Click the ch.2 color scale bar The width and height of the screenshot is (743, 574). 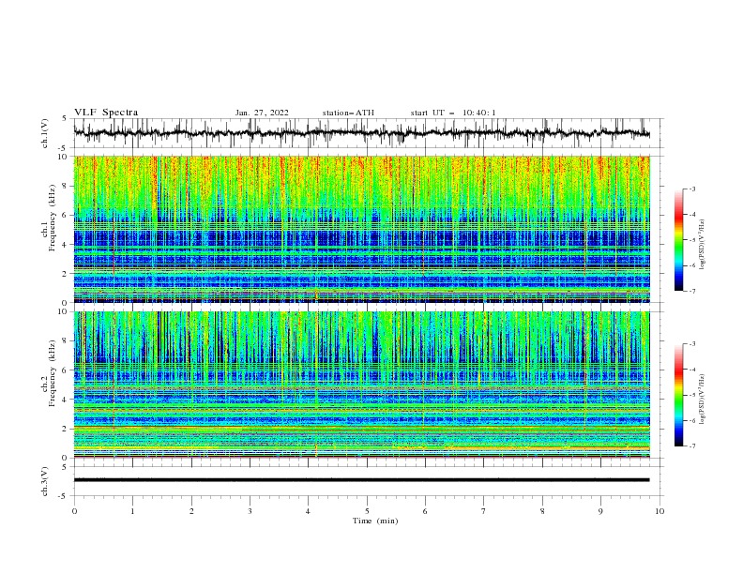click(x=679, y=395)
